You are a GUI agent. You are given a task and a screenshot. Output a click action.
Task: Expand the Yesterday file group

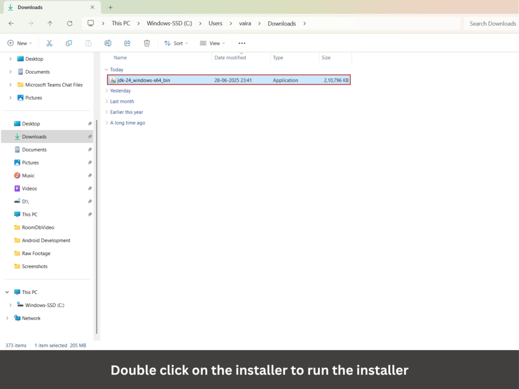click(x=120, y=91)
